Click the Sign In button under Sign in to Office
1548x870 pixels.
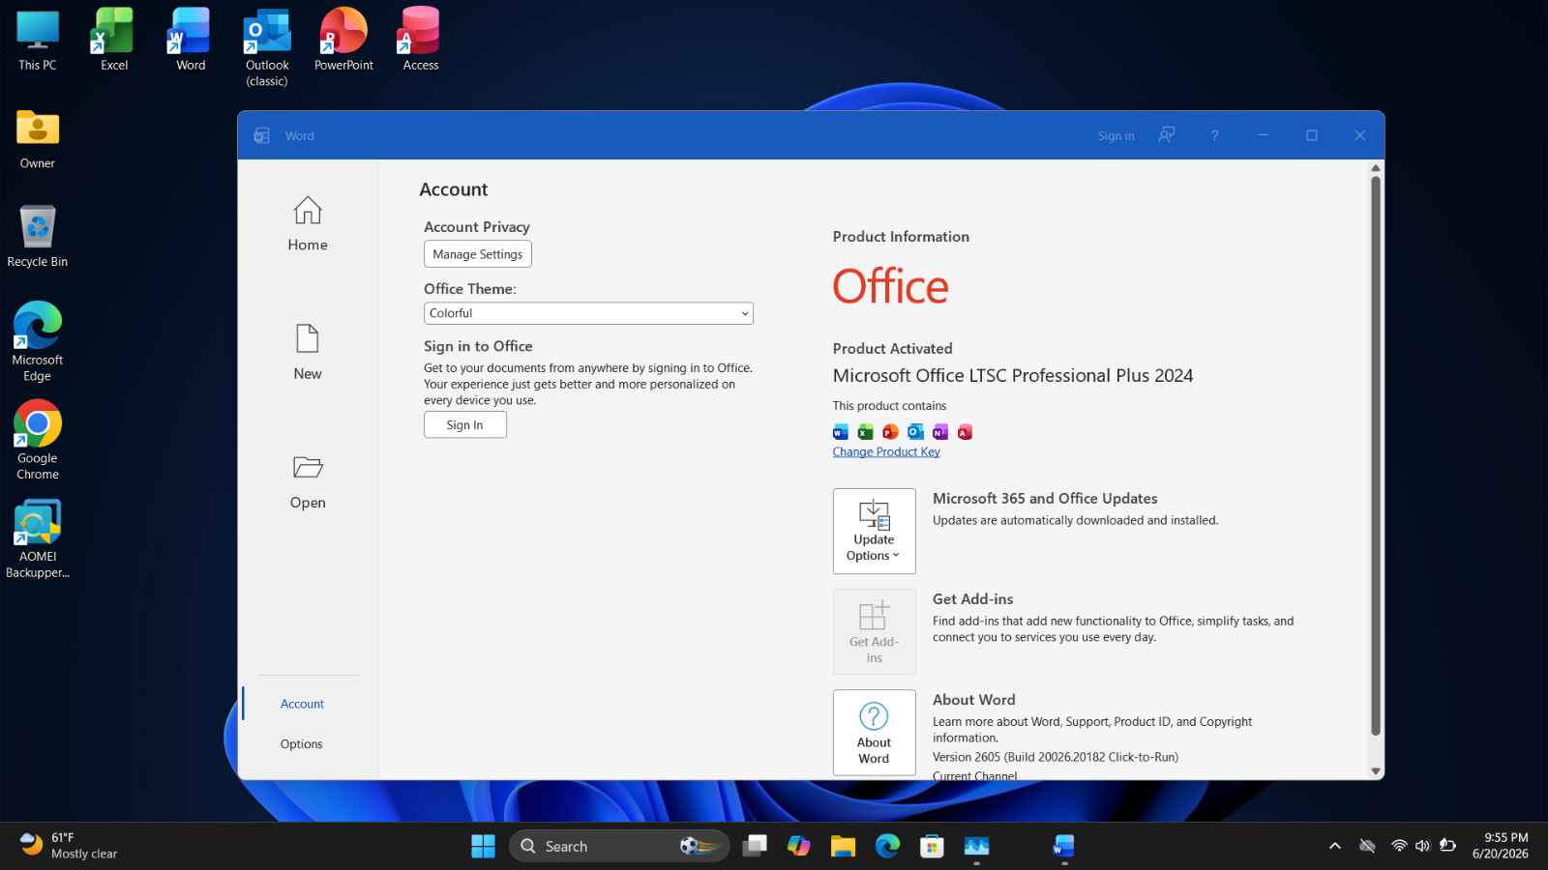click(464, 424)
